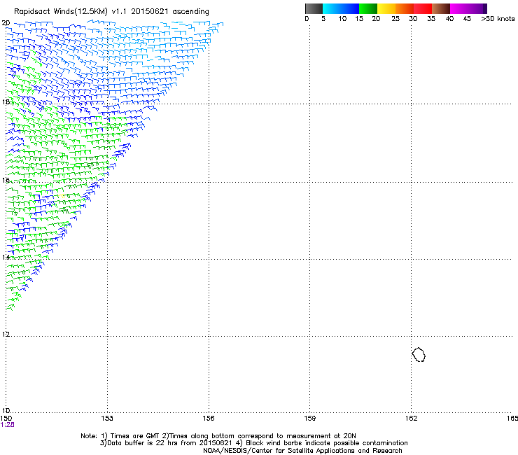Select the yellow 20-25 knots legend segment
Screen dimensions: 518x455
tap(386, 8)
